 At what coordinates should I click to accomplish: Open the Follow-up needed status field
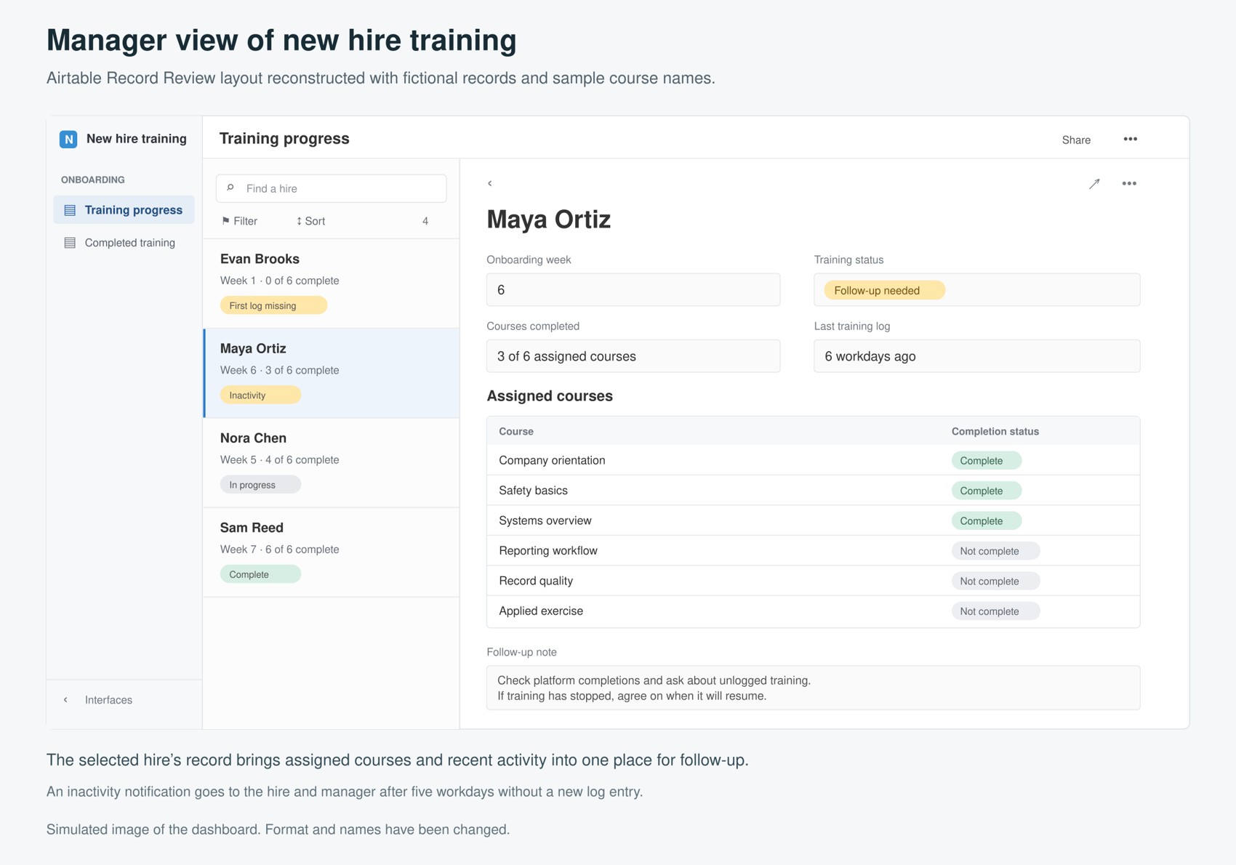(x=976, y=290)
